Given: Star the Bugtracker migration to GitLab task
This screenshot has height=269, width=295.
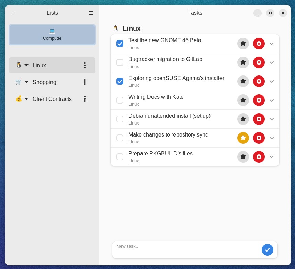Looking at the screenshot, I should (x=243, y=62).
